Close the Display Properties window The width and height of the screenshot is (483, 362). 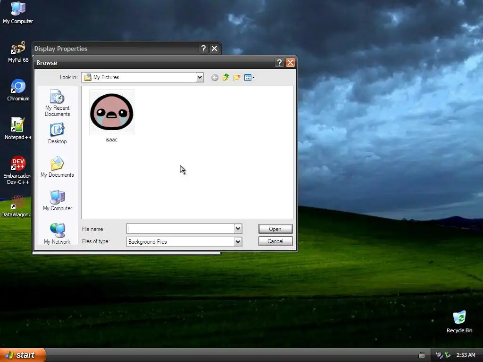(215, 49)
